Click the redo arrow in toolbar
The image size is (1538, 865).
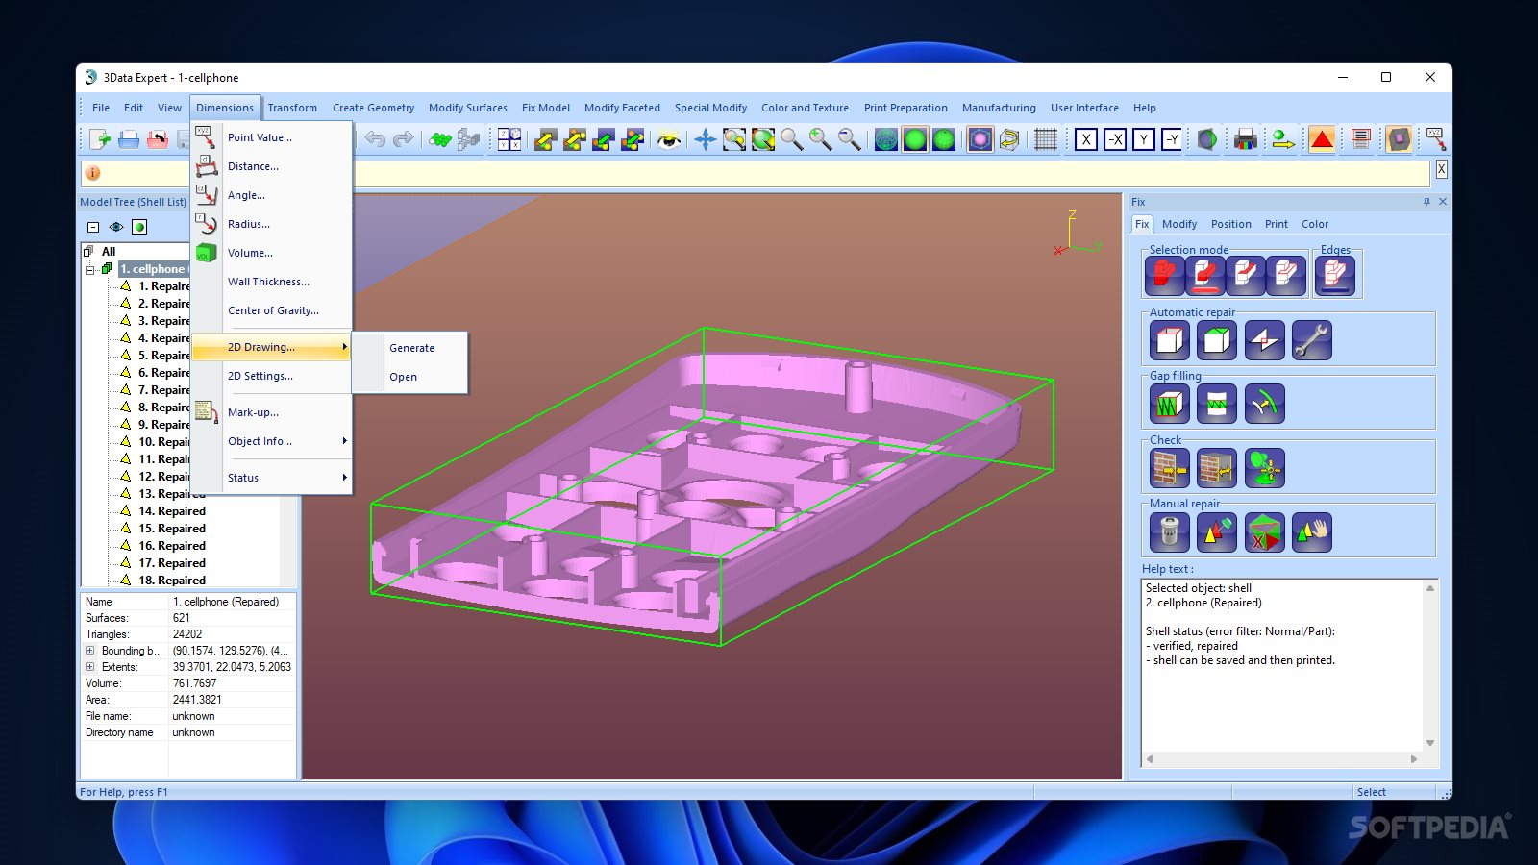click(404, 139)
